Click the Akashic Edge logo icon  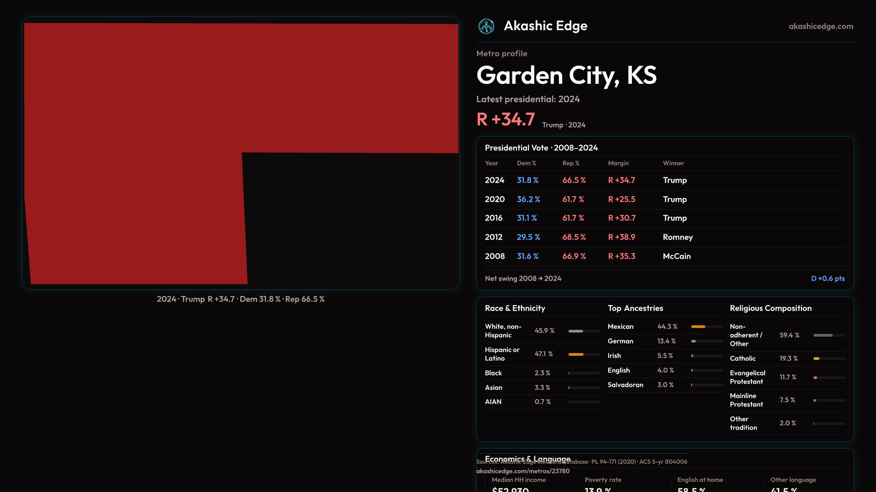(486, 26)
